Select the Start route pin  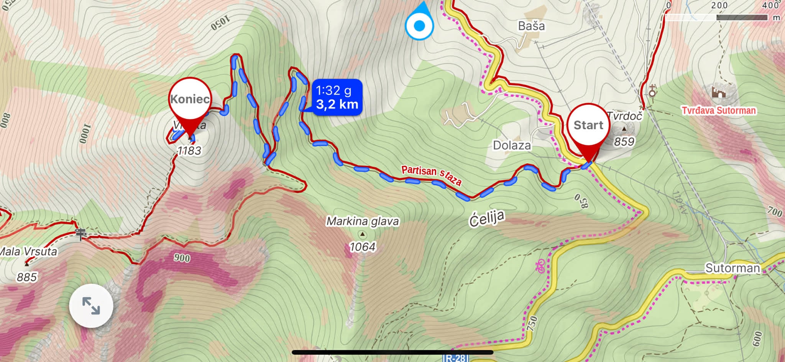click(588, 131)
